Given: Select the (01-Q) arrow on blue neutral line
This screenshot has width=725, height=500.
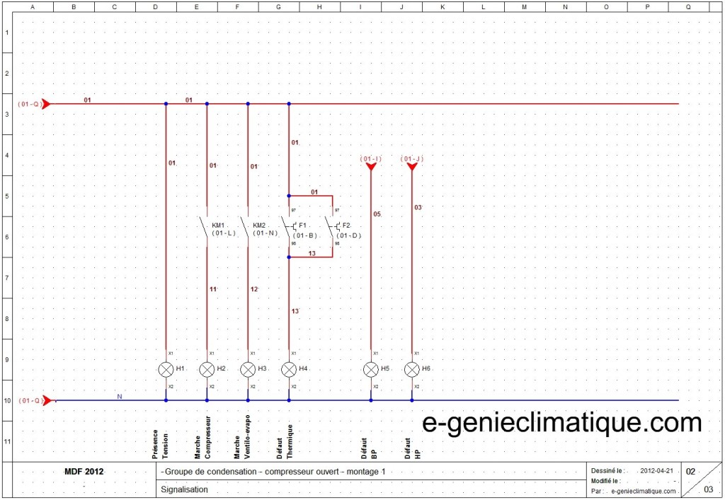Looking at the screenshot, I should [46, 400].
